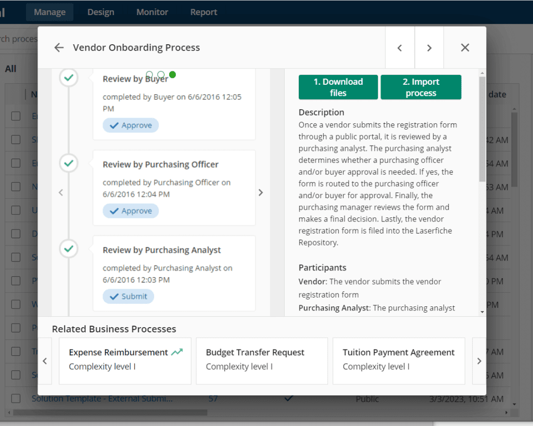Click the Submit chip under Review by Purchasing Analyst
The image size is (533, 426).
(x=128, y=296)
